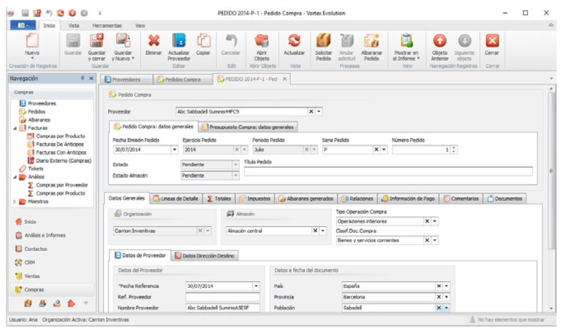Click the red Cerrar ribbon icon
This screenshot has width=561, height=331.
click(x=492, y=40)
